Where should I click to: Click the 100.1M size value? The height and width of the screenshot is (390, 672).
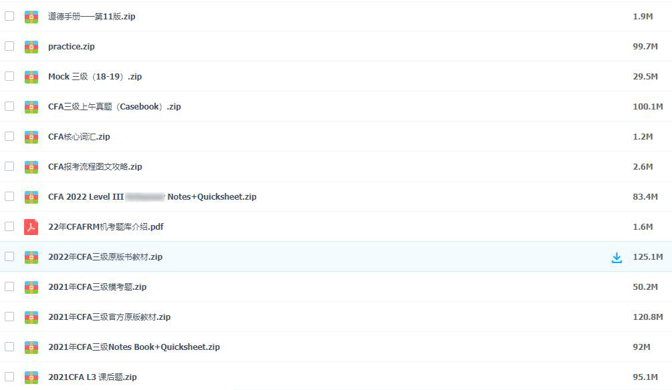pos(647,106)
